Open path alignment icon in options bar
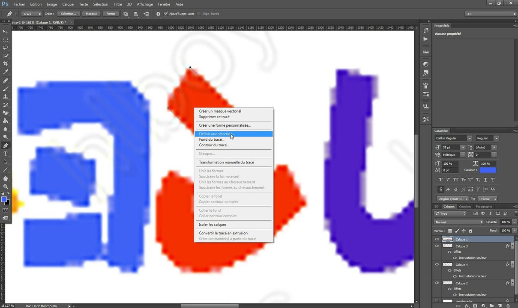Screen dimensions: 518x308 [136, 14]
